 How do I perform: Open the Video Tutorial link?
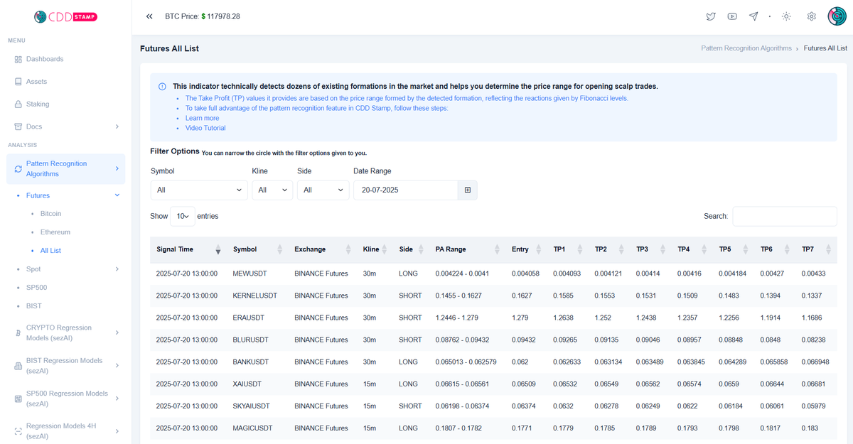pos(205,128)
